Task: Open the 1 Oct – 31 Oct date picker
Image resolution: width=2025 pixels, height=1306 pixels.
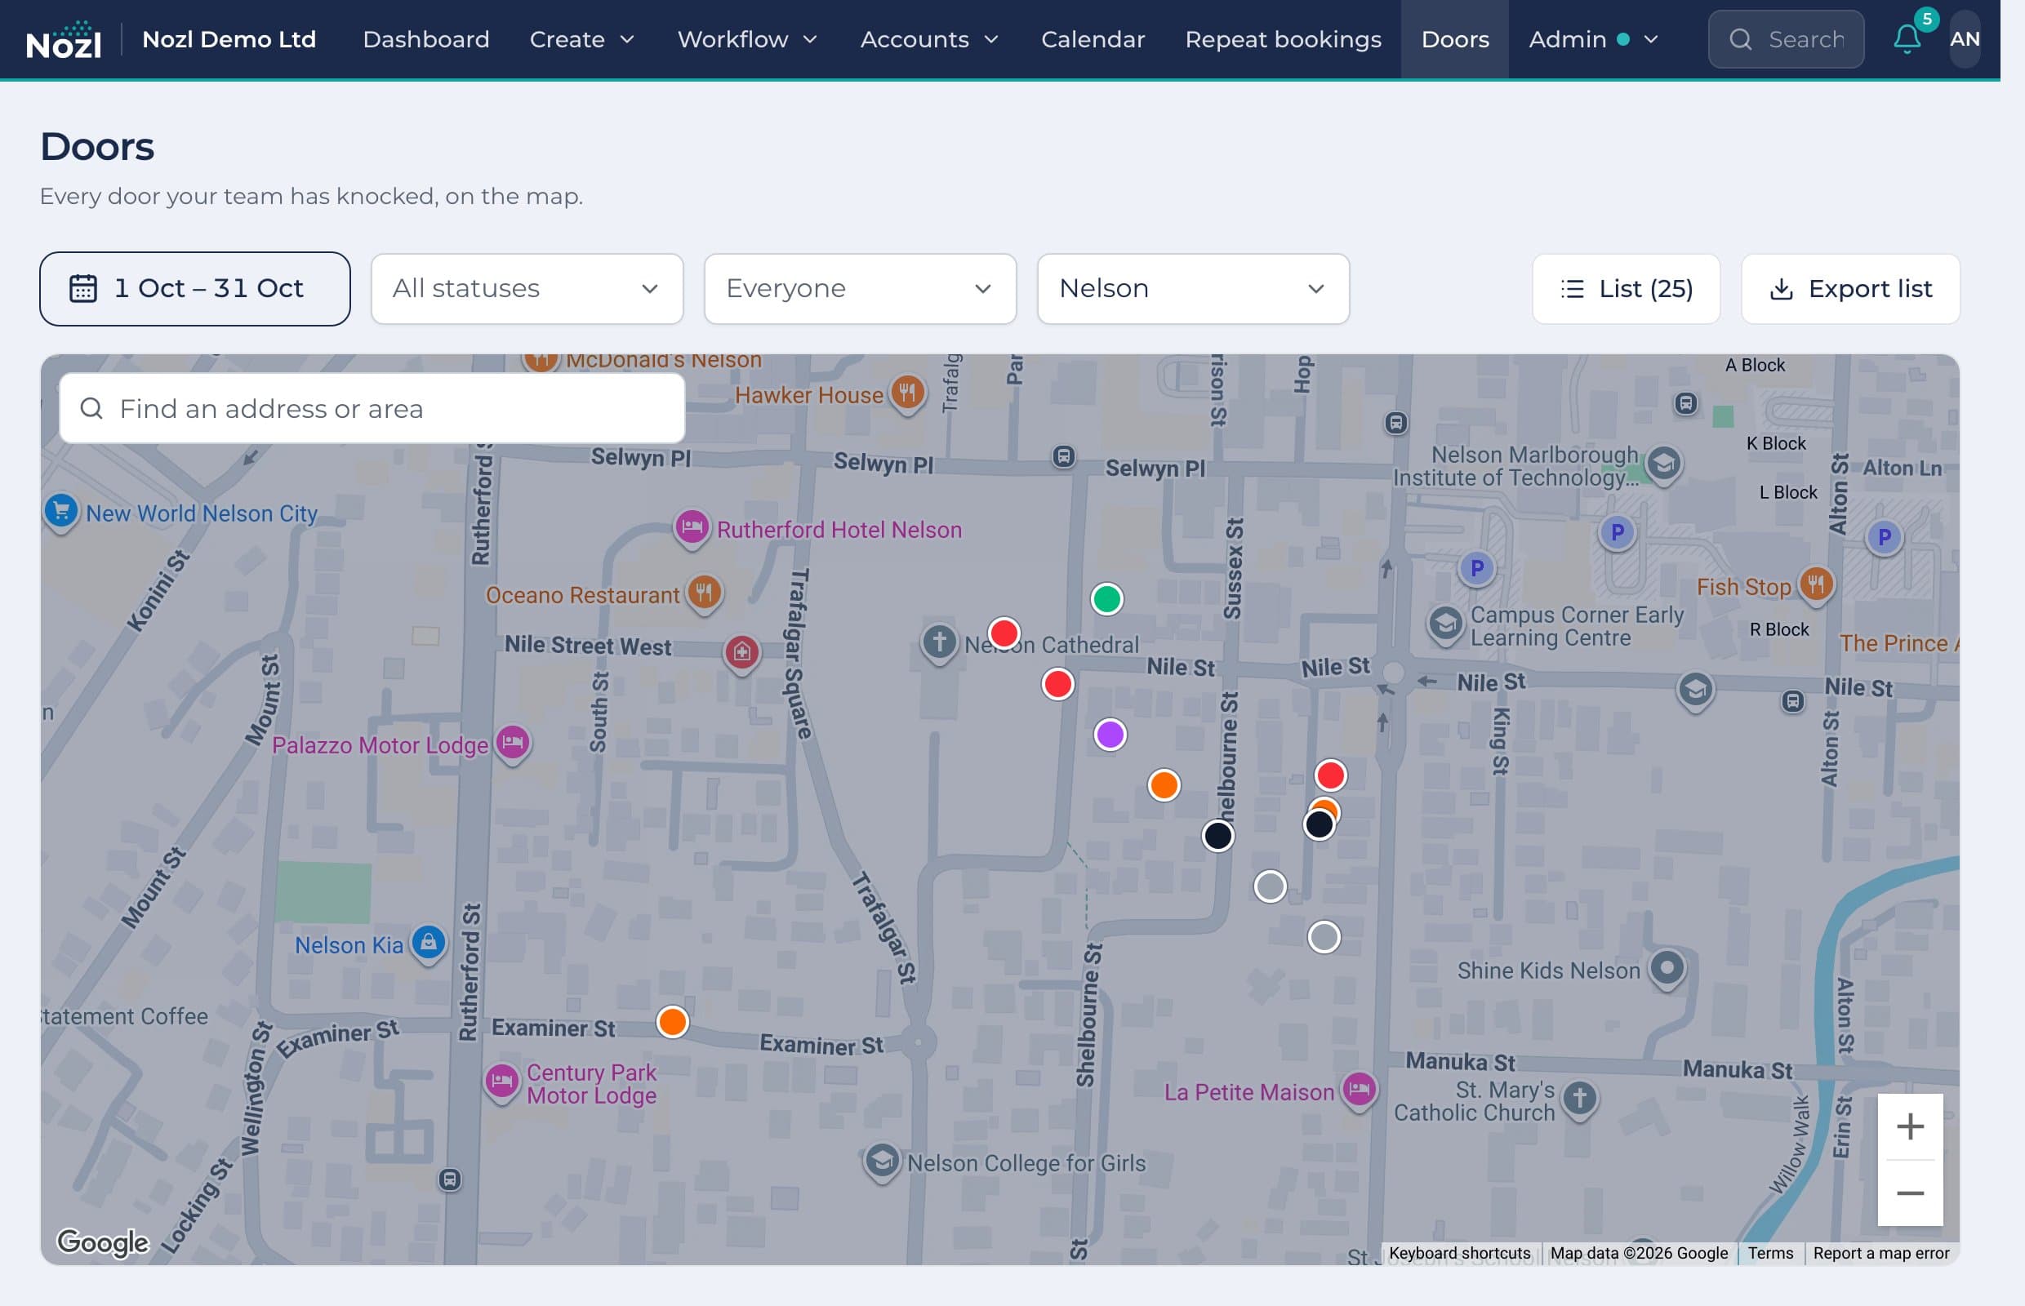Action: click(x=195, y=289)
